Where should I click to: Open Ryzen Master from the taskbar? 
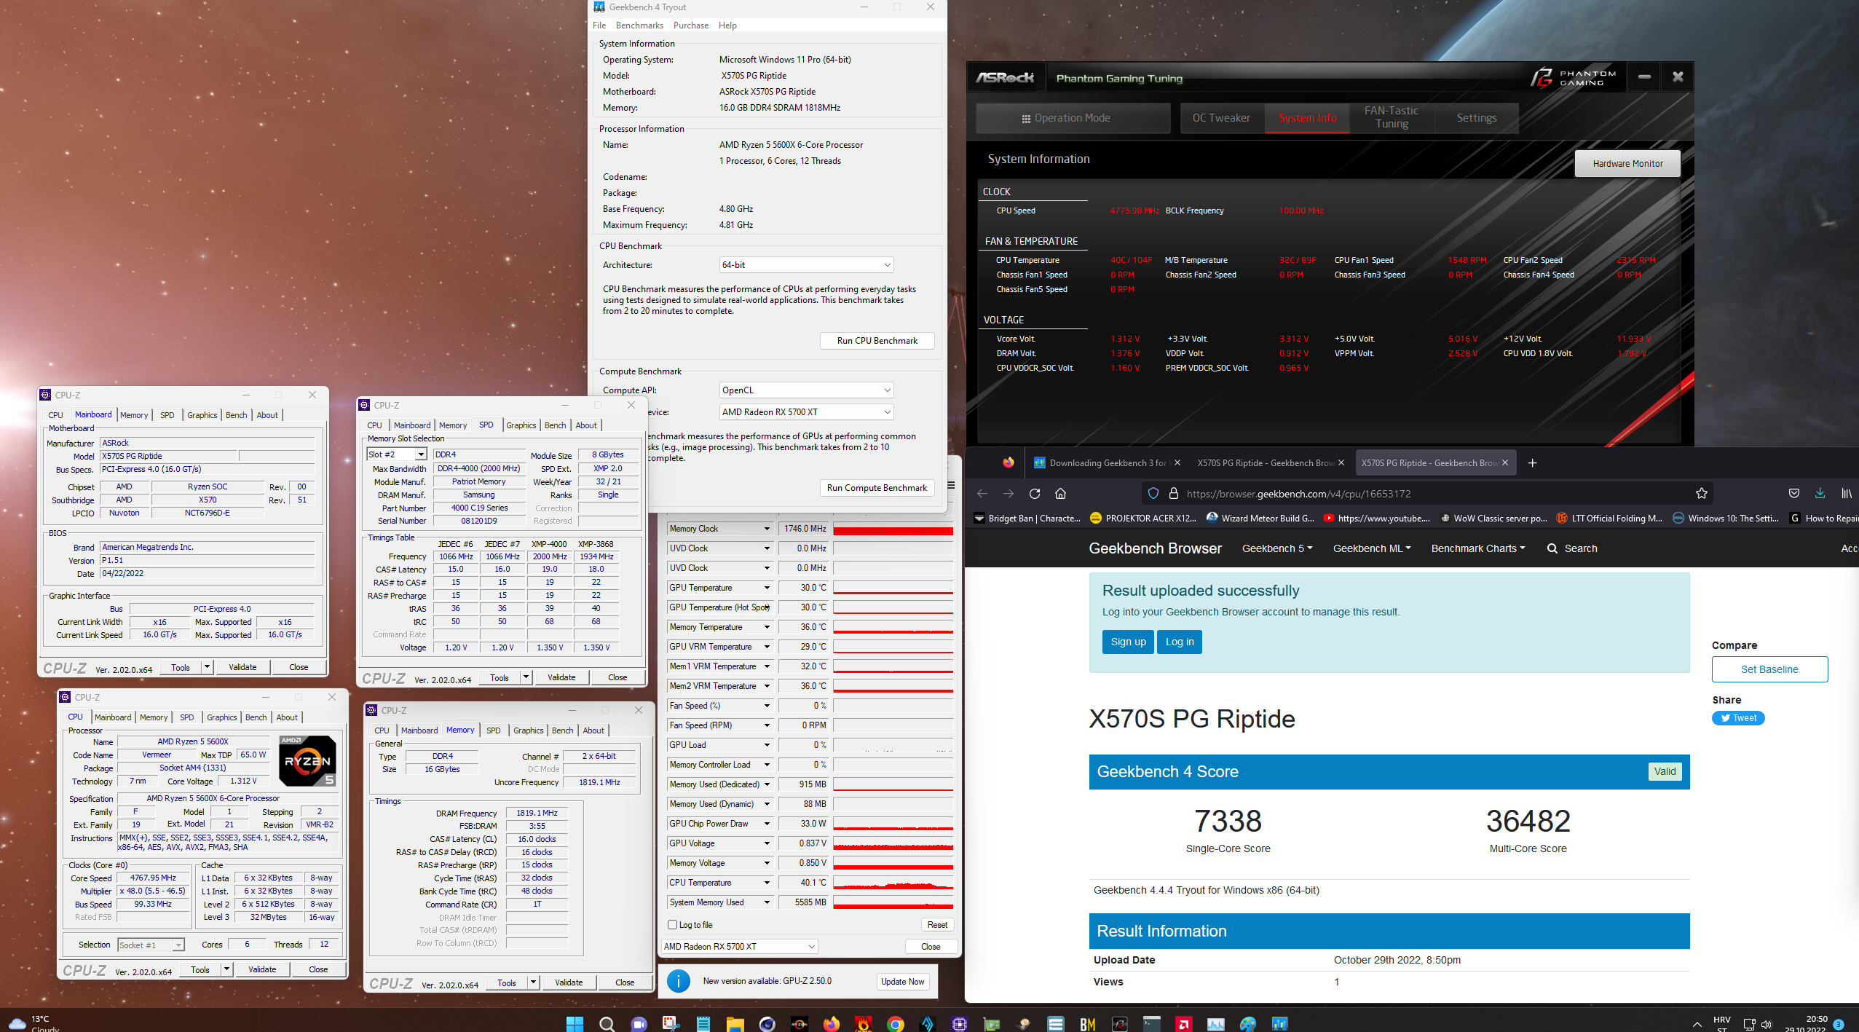pos(799,1023)
